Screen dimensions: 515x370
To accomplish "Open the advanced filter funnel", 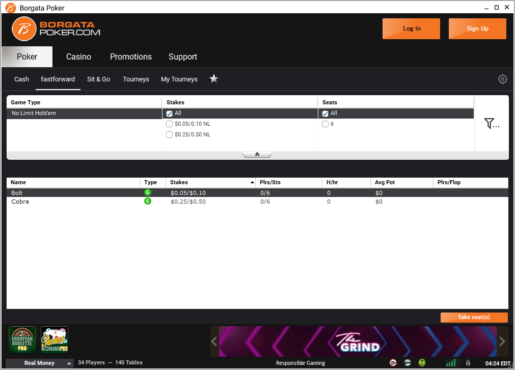I will pos(492,123).
